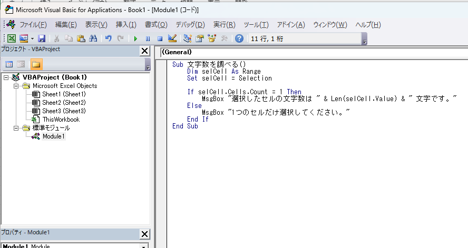Click the Insert UserForm icon
468x248 pixels.
(24, 38)
